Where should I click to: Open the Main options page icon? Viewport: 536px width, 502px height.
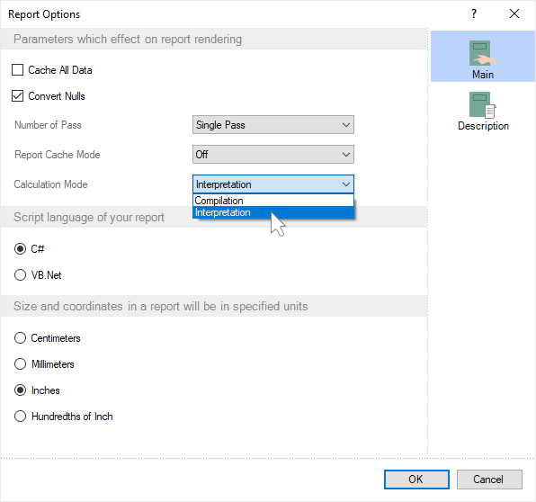coord(482,57)
